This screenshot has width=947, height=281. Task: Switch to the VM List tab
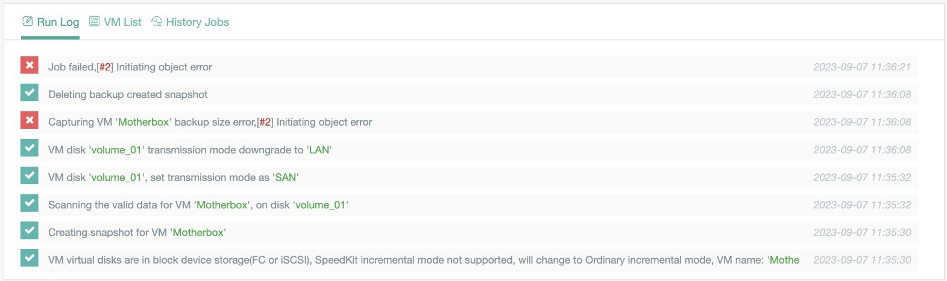point(122,22)
